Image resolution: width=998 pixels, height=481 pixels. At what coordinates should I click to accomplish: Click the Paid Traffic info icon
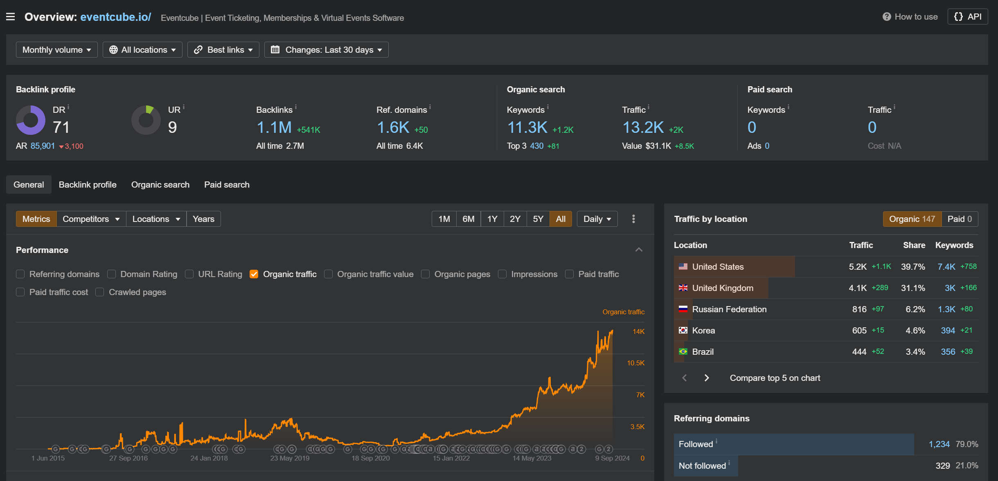pos(894,107)
